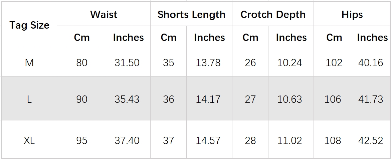Click the Hips column header
This screenshot has width=391, height=159.
tap(352, 15)
